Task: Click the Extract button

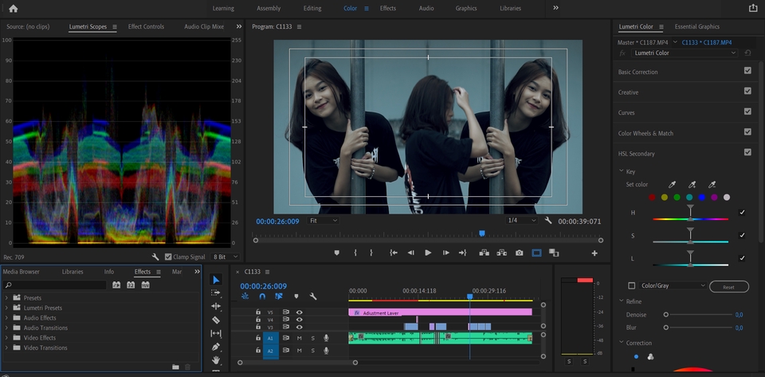Action: pos(501,253)
